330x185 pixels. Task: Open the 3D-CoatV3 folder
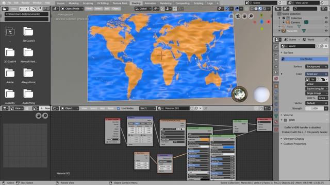[x=28, y=34]
